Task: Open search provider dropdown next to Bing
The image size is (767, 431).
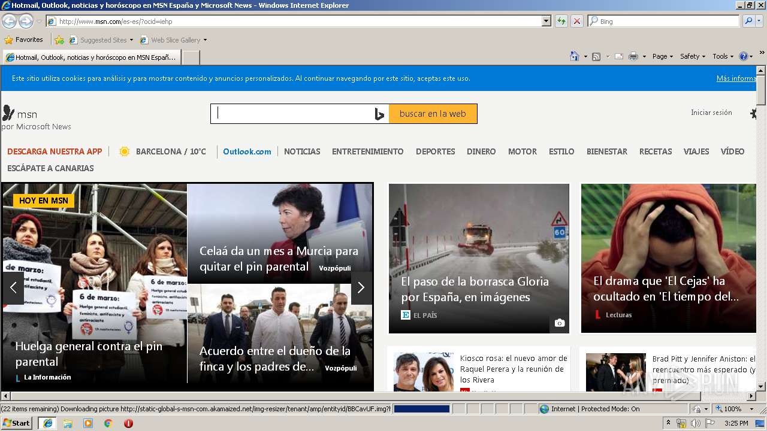Action: point(759,21)
